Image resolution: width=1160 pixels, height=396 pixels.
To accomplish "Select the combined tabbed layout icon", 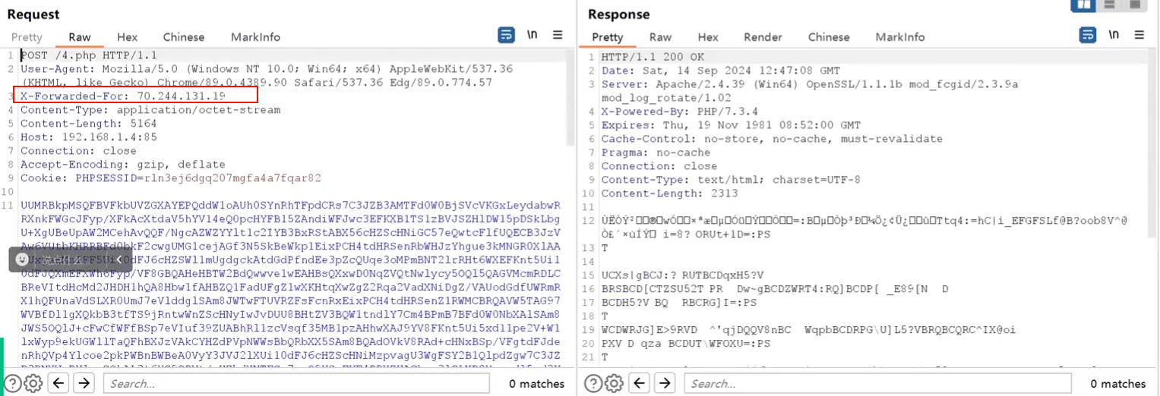I will click(x=1136, y=5).
